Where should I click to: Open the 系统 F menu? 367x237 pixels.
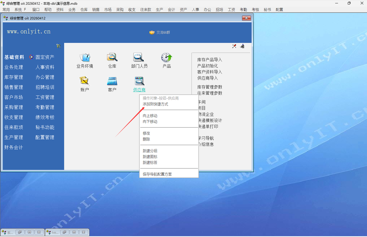click(x=20, y=9)
